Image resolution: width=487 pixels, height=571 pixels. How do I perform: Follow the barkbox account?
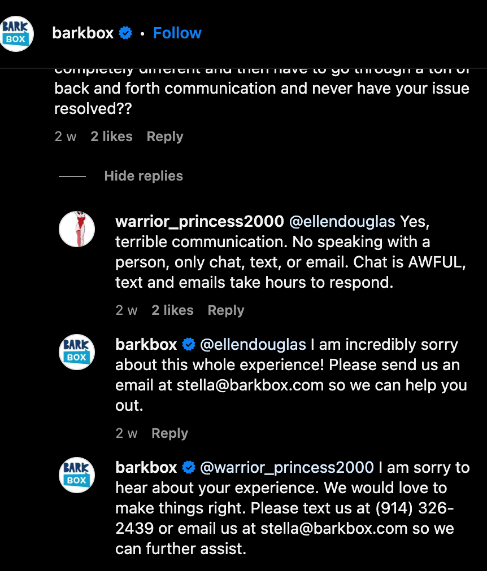[177, 33]
